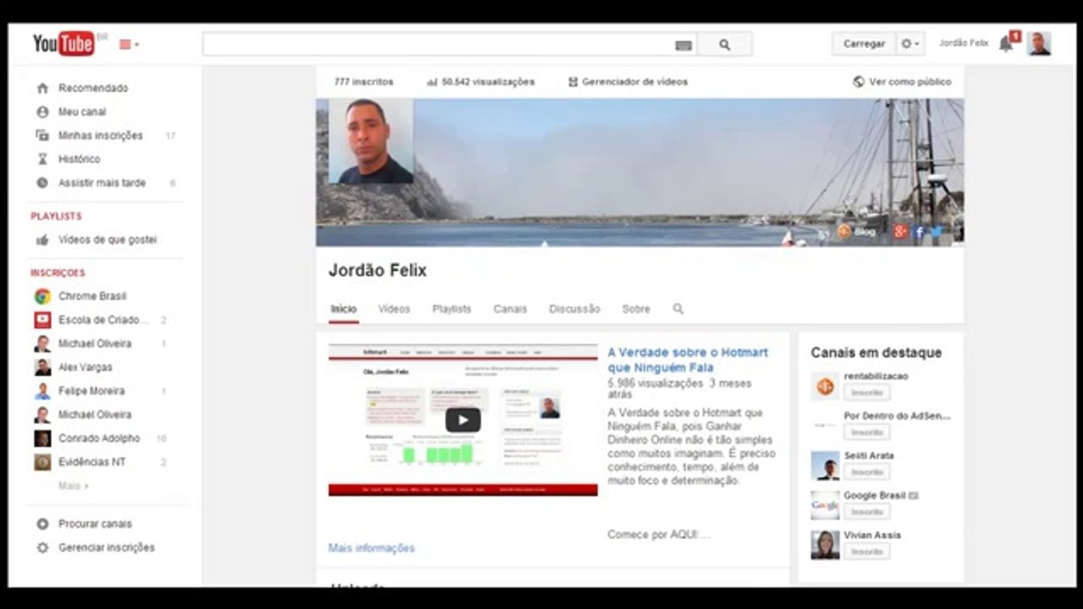Open Gerenciador de vídeos
The image size is (1083, 609).
click(628, 82)
